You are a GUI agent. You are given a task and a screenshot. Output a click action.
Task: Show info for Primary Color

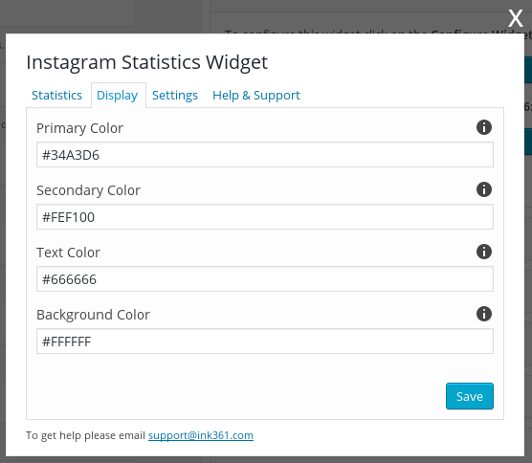coord(484,127)
